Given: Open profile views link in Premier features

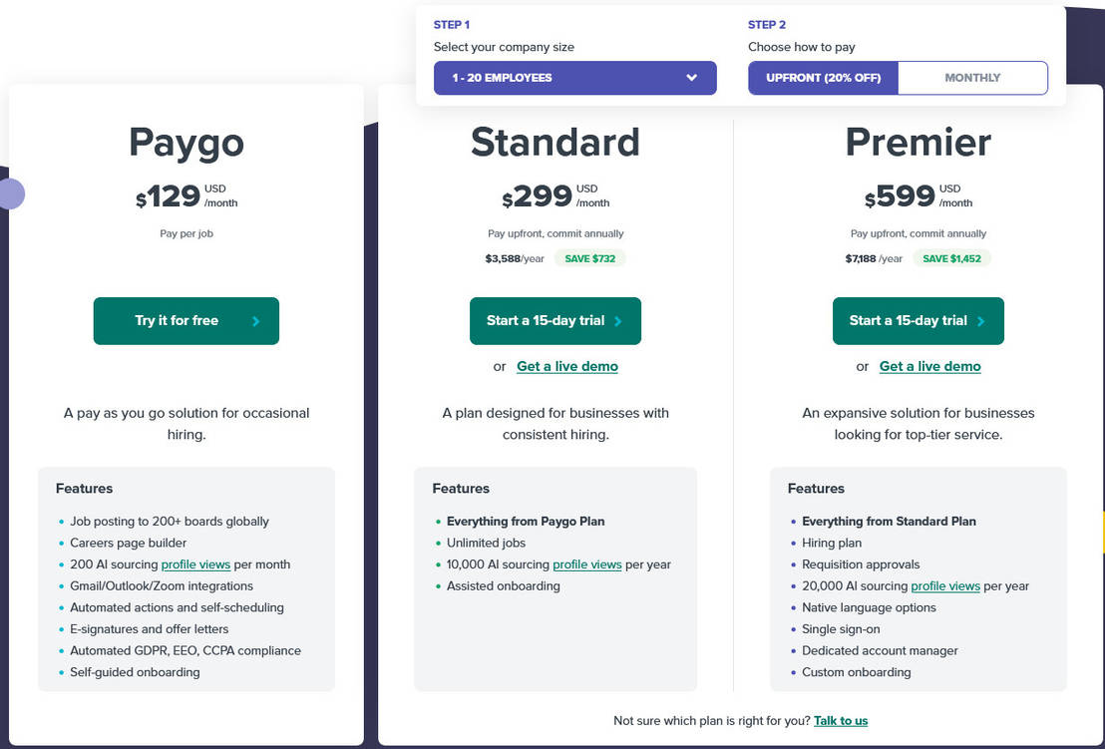Looking at the screenshot, I should pos(945,586).
